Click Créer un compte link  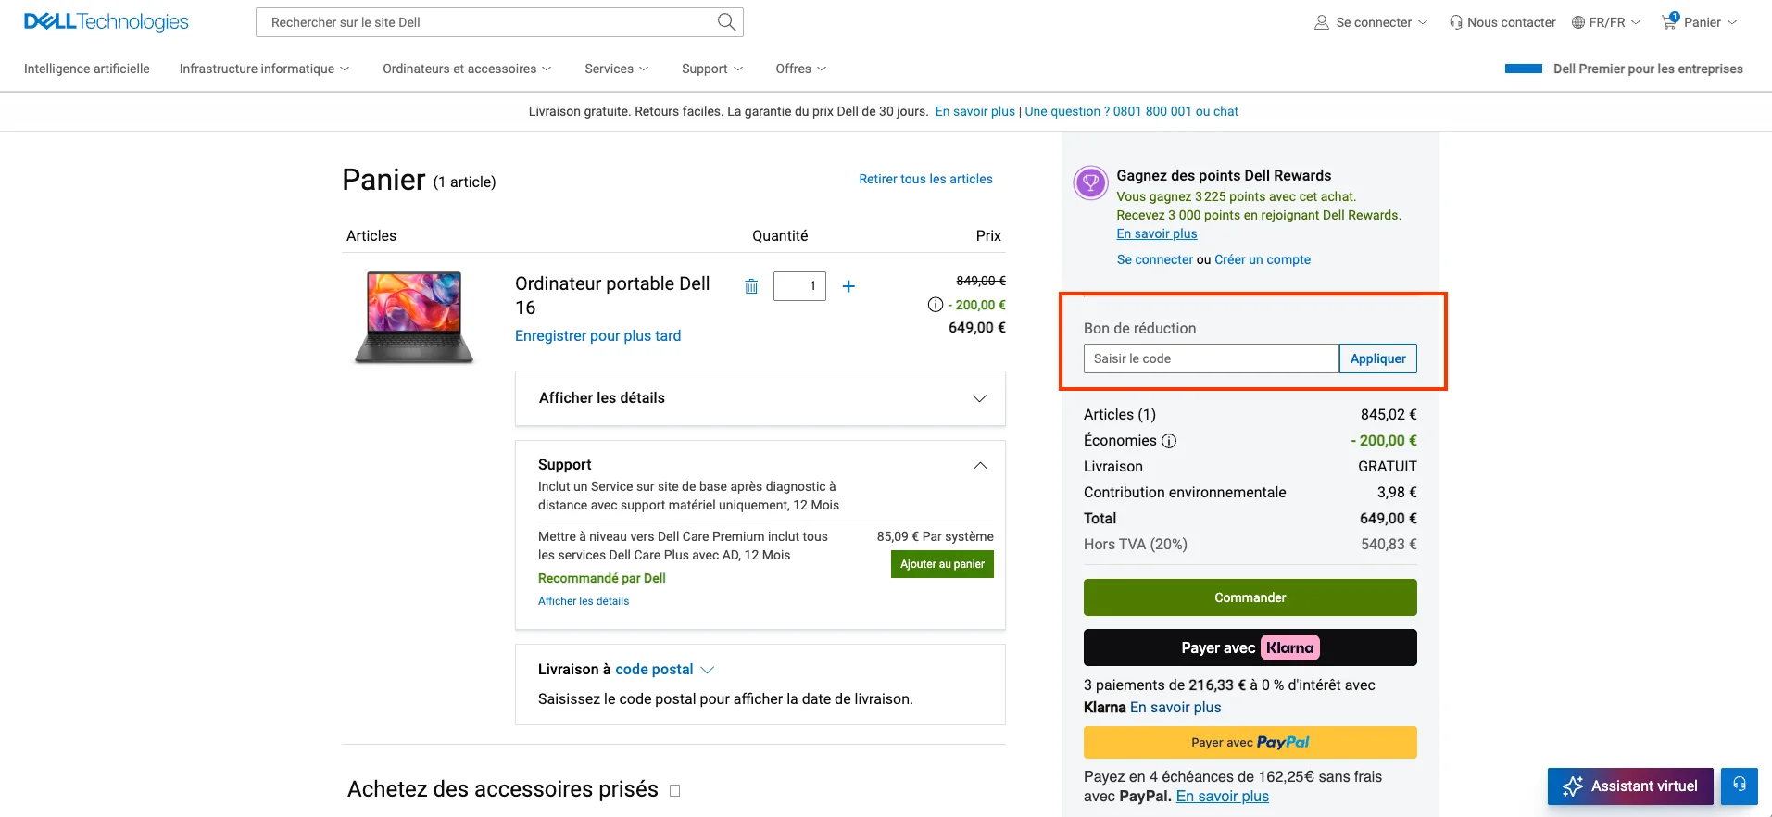[1263, 259]
